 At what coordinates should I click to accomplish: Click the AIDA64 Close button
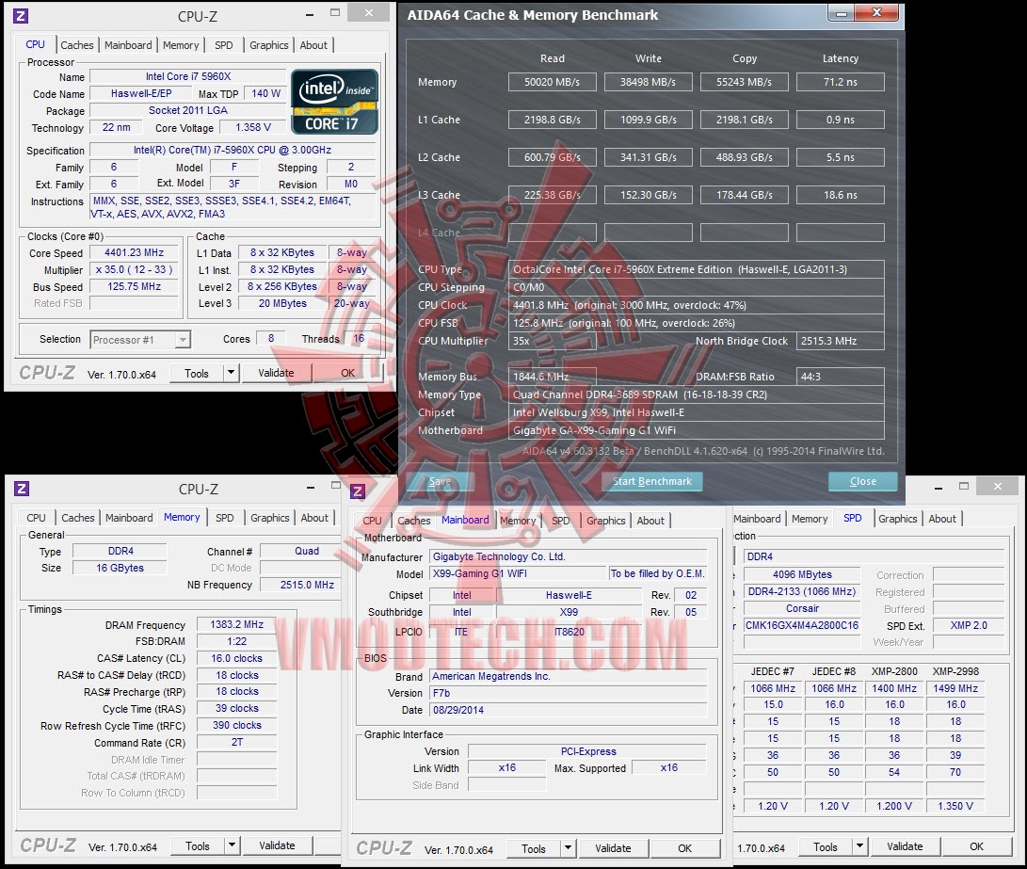click(x=862, y=481)
